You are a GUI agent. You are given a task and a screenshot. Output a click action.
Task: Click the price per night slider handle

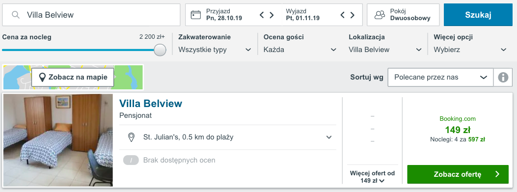160,50
